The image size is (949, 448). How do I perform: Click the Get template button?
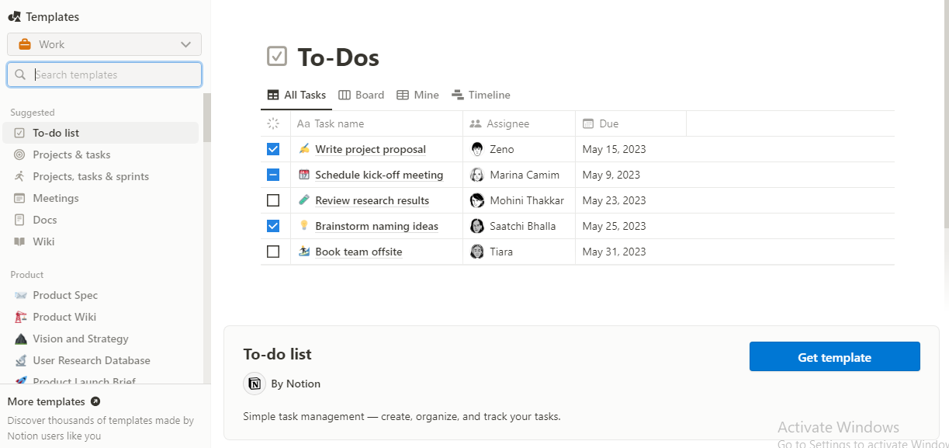click(834, 356)
